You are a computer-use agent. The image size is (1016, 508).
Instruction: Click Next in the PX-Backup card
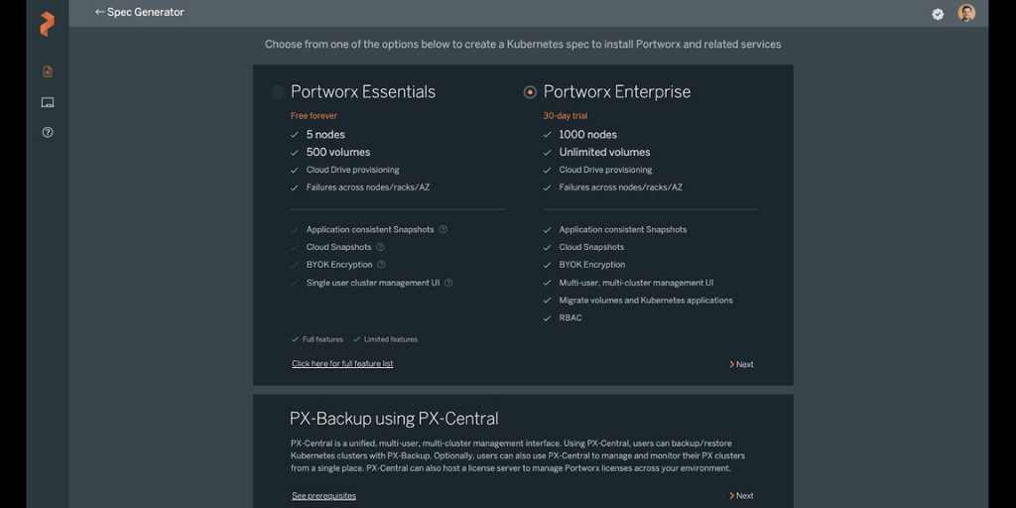coord(741,496)
